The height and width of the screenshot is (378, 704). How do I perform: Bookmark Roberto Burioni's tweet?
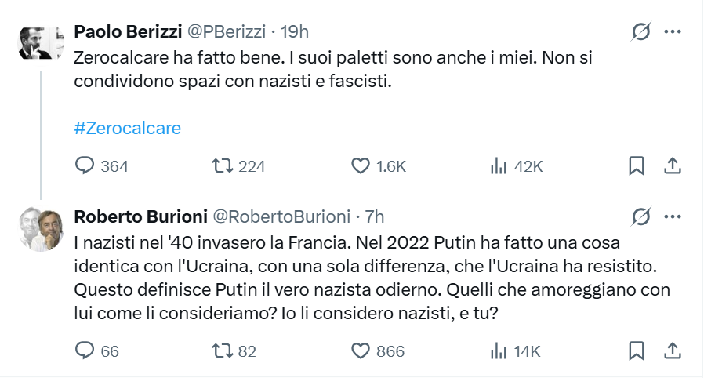[x=637, y=351]
